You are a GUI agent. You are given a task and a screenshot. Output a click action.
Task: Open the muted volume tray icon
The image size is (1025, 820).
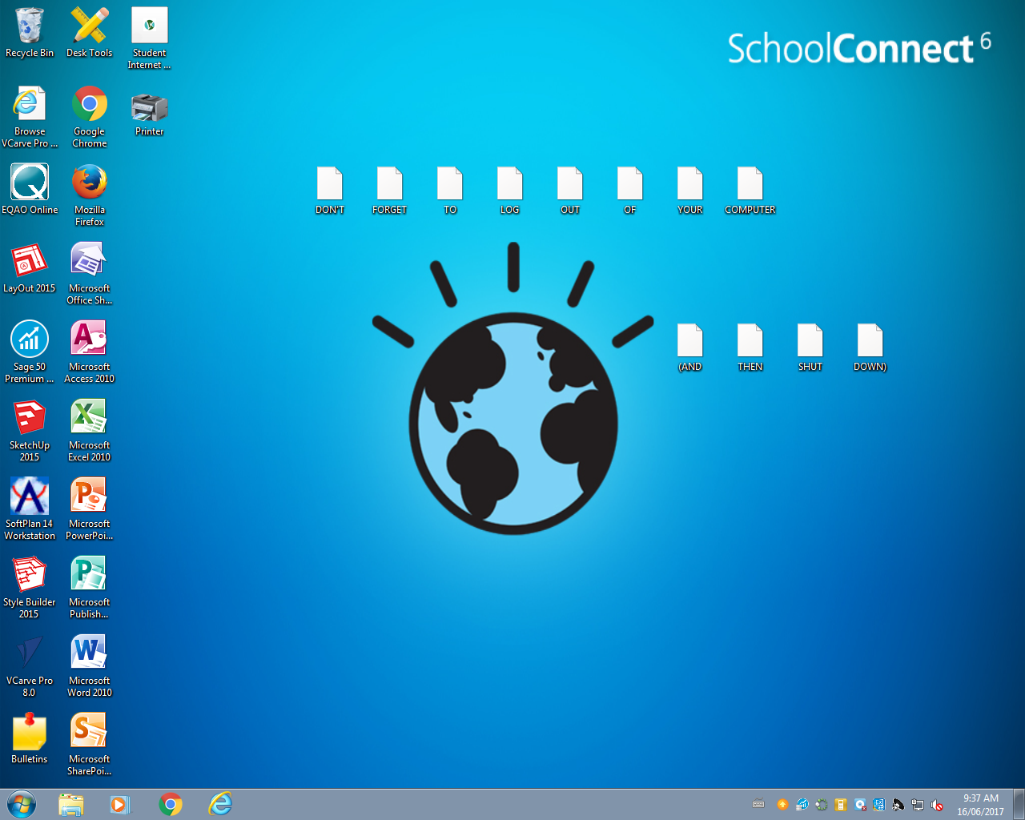click(x=937, y=805)
